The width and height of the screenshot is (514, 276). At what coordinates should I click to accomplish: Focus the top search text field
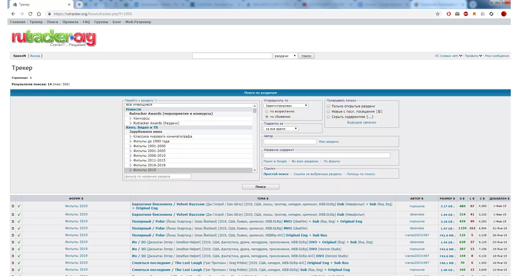(232, 56)
